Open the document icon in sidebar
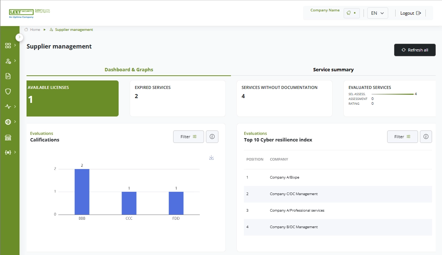The image size is (442, 255). pyautogui.click(x=8, y=76)
